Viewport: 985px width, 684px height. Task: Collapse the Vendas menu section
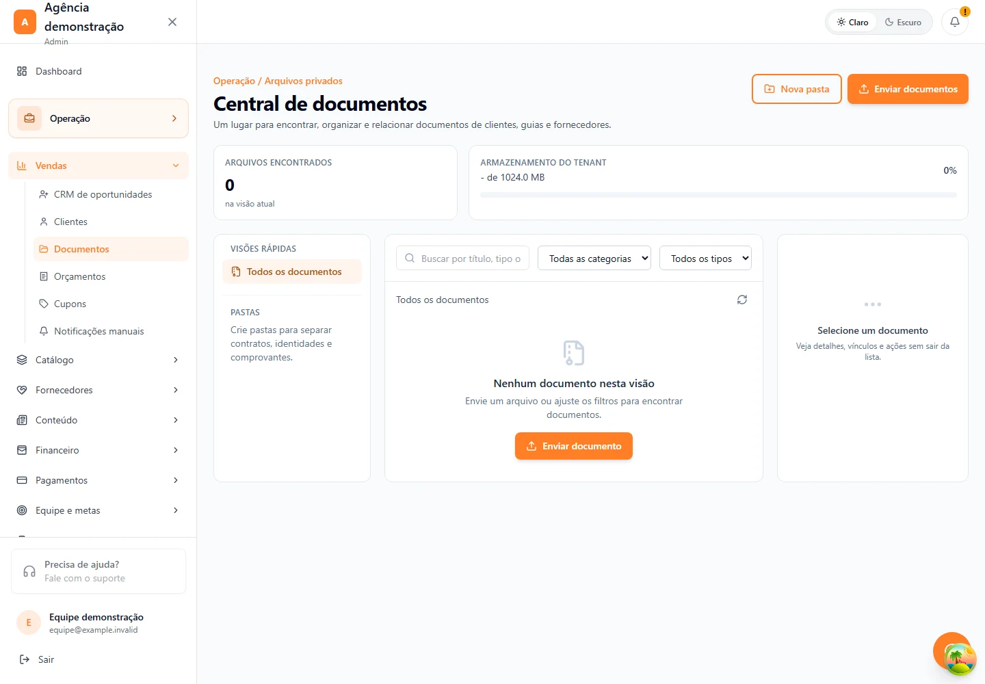pyautogui.click(x=98, y=166)
